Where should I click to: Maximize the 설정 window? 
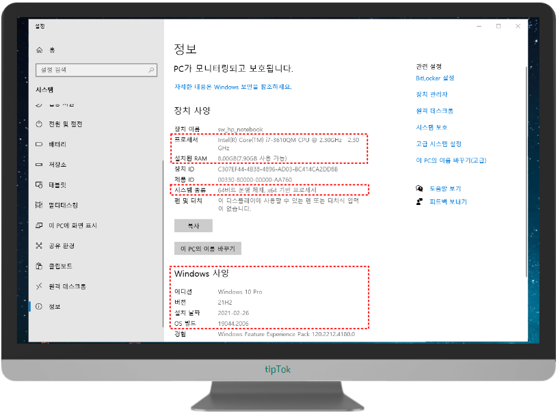coord(499,27)
